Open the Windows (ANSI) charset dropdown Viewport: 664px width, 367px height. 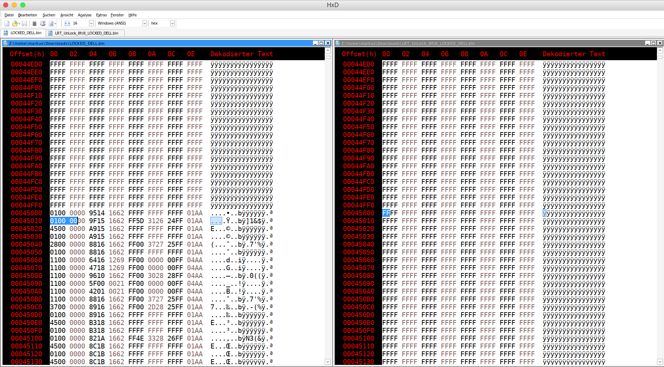click(145, 23)
